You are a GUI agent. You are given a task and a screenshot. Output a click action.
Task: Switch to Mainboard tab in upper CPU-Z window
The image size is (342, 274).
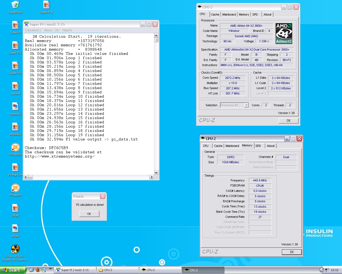229,14
